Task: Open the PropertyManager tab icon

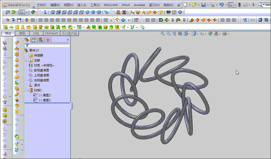Action: [34, 40]
